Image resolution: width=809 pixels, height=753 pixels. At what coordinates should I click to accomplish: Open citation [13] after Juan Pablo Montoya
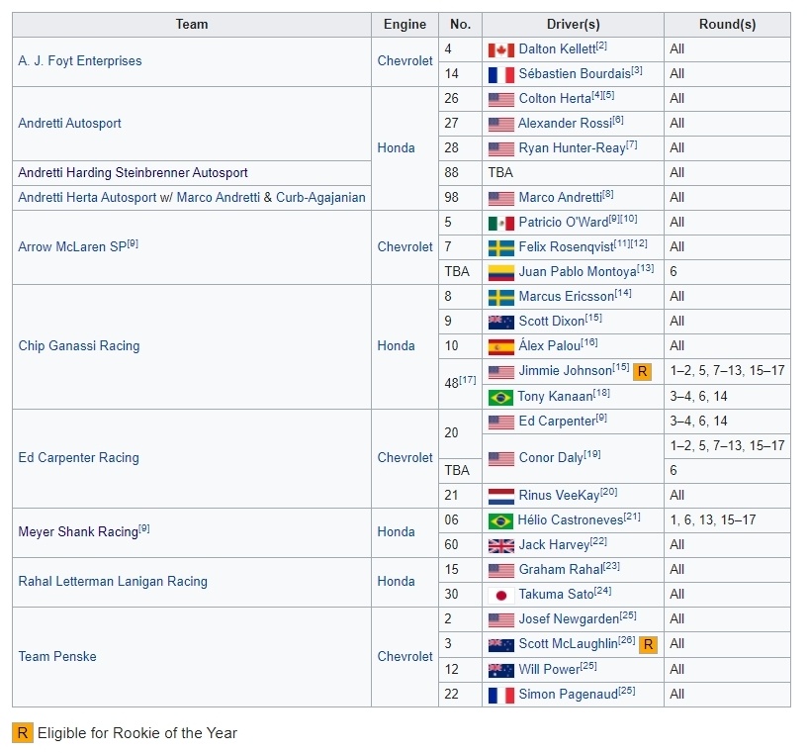[x=646, y=268]
